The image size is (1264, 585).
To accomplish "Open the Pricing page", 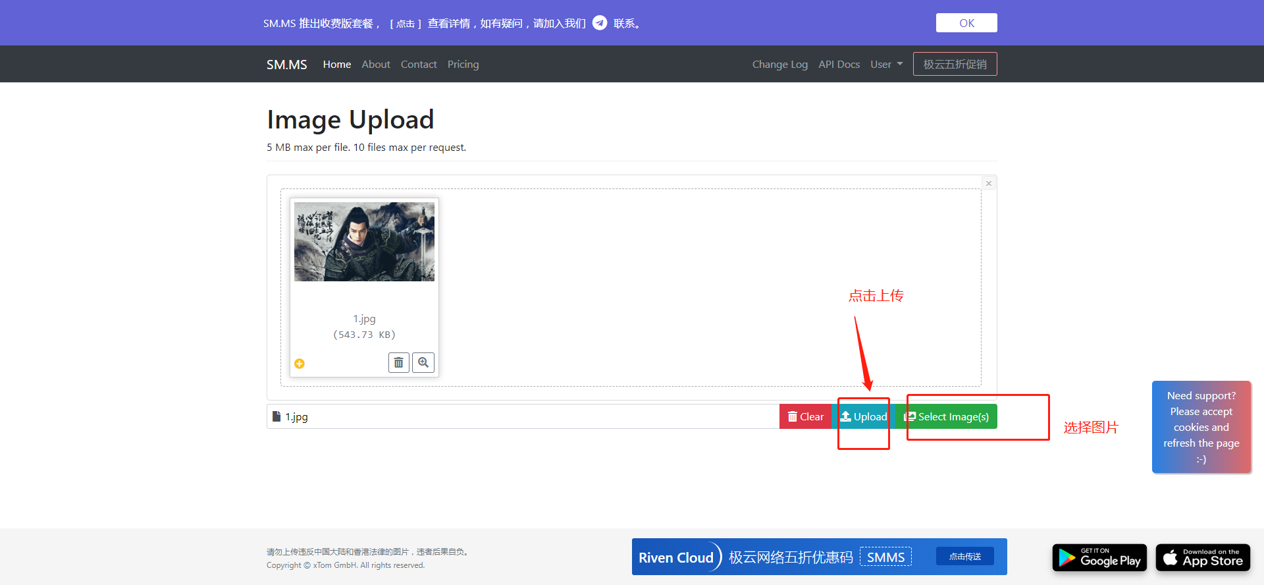I will click(463, 65).
